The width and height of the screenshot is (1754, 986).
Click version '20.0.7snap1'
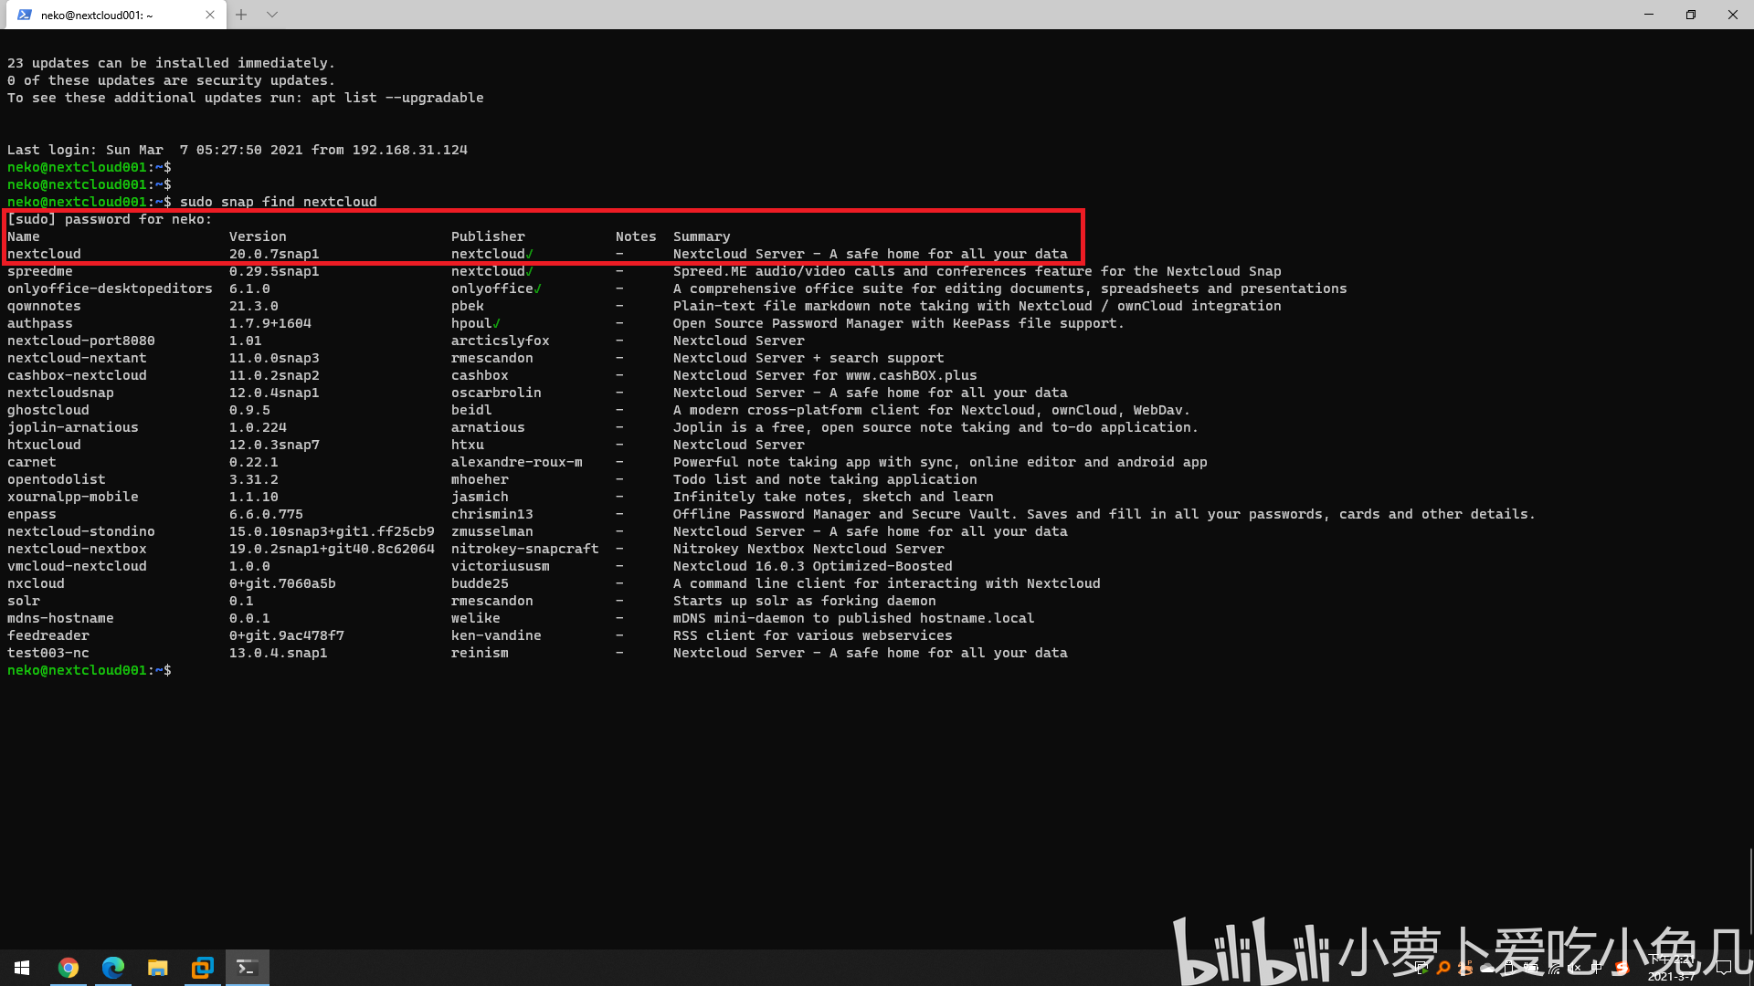(x=274, y=254)
